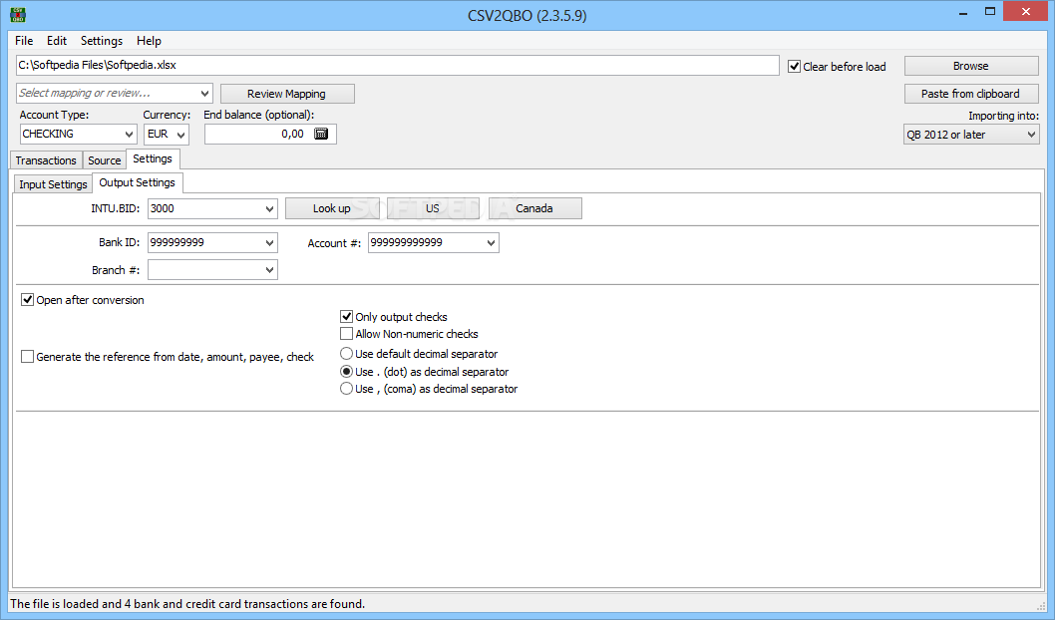
Task: Switch to Input Settings sub-tab
Action: (53, 184)
